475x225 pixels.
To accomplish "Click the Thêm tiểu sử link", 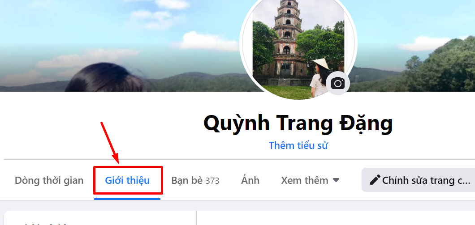I will click(x=298, y=145).
